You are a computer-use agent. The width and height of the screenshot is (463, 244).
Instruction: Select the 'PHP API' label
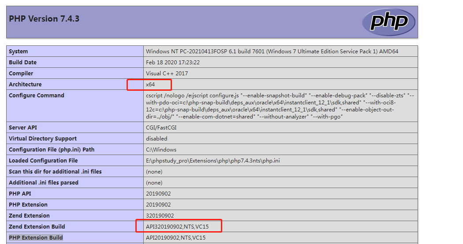click(20, 193)
